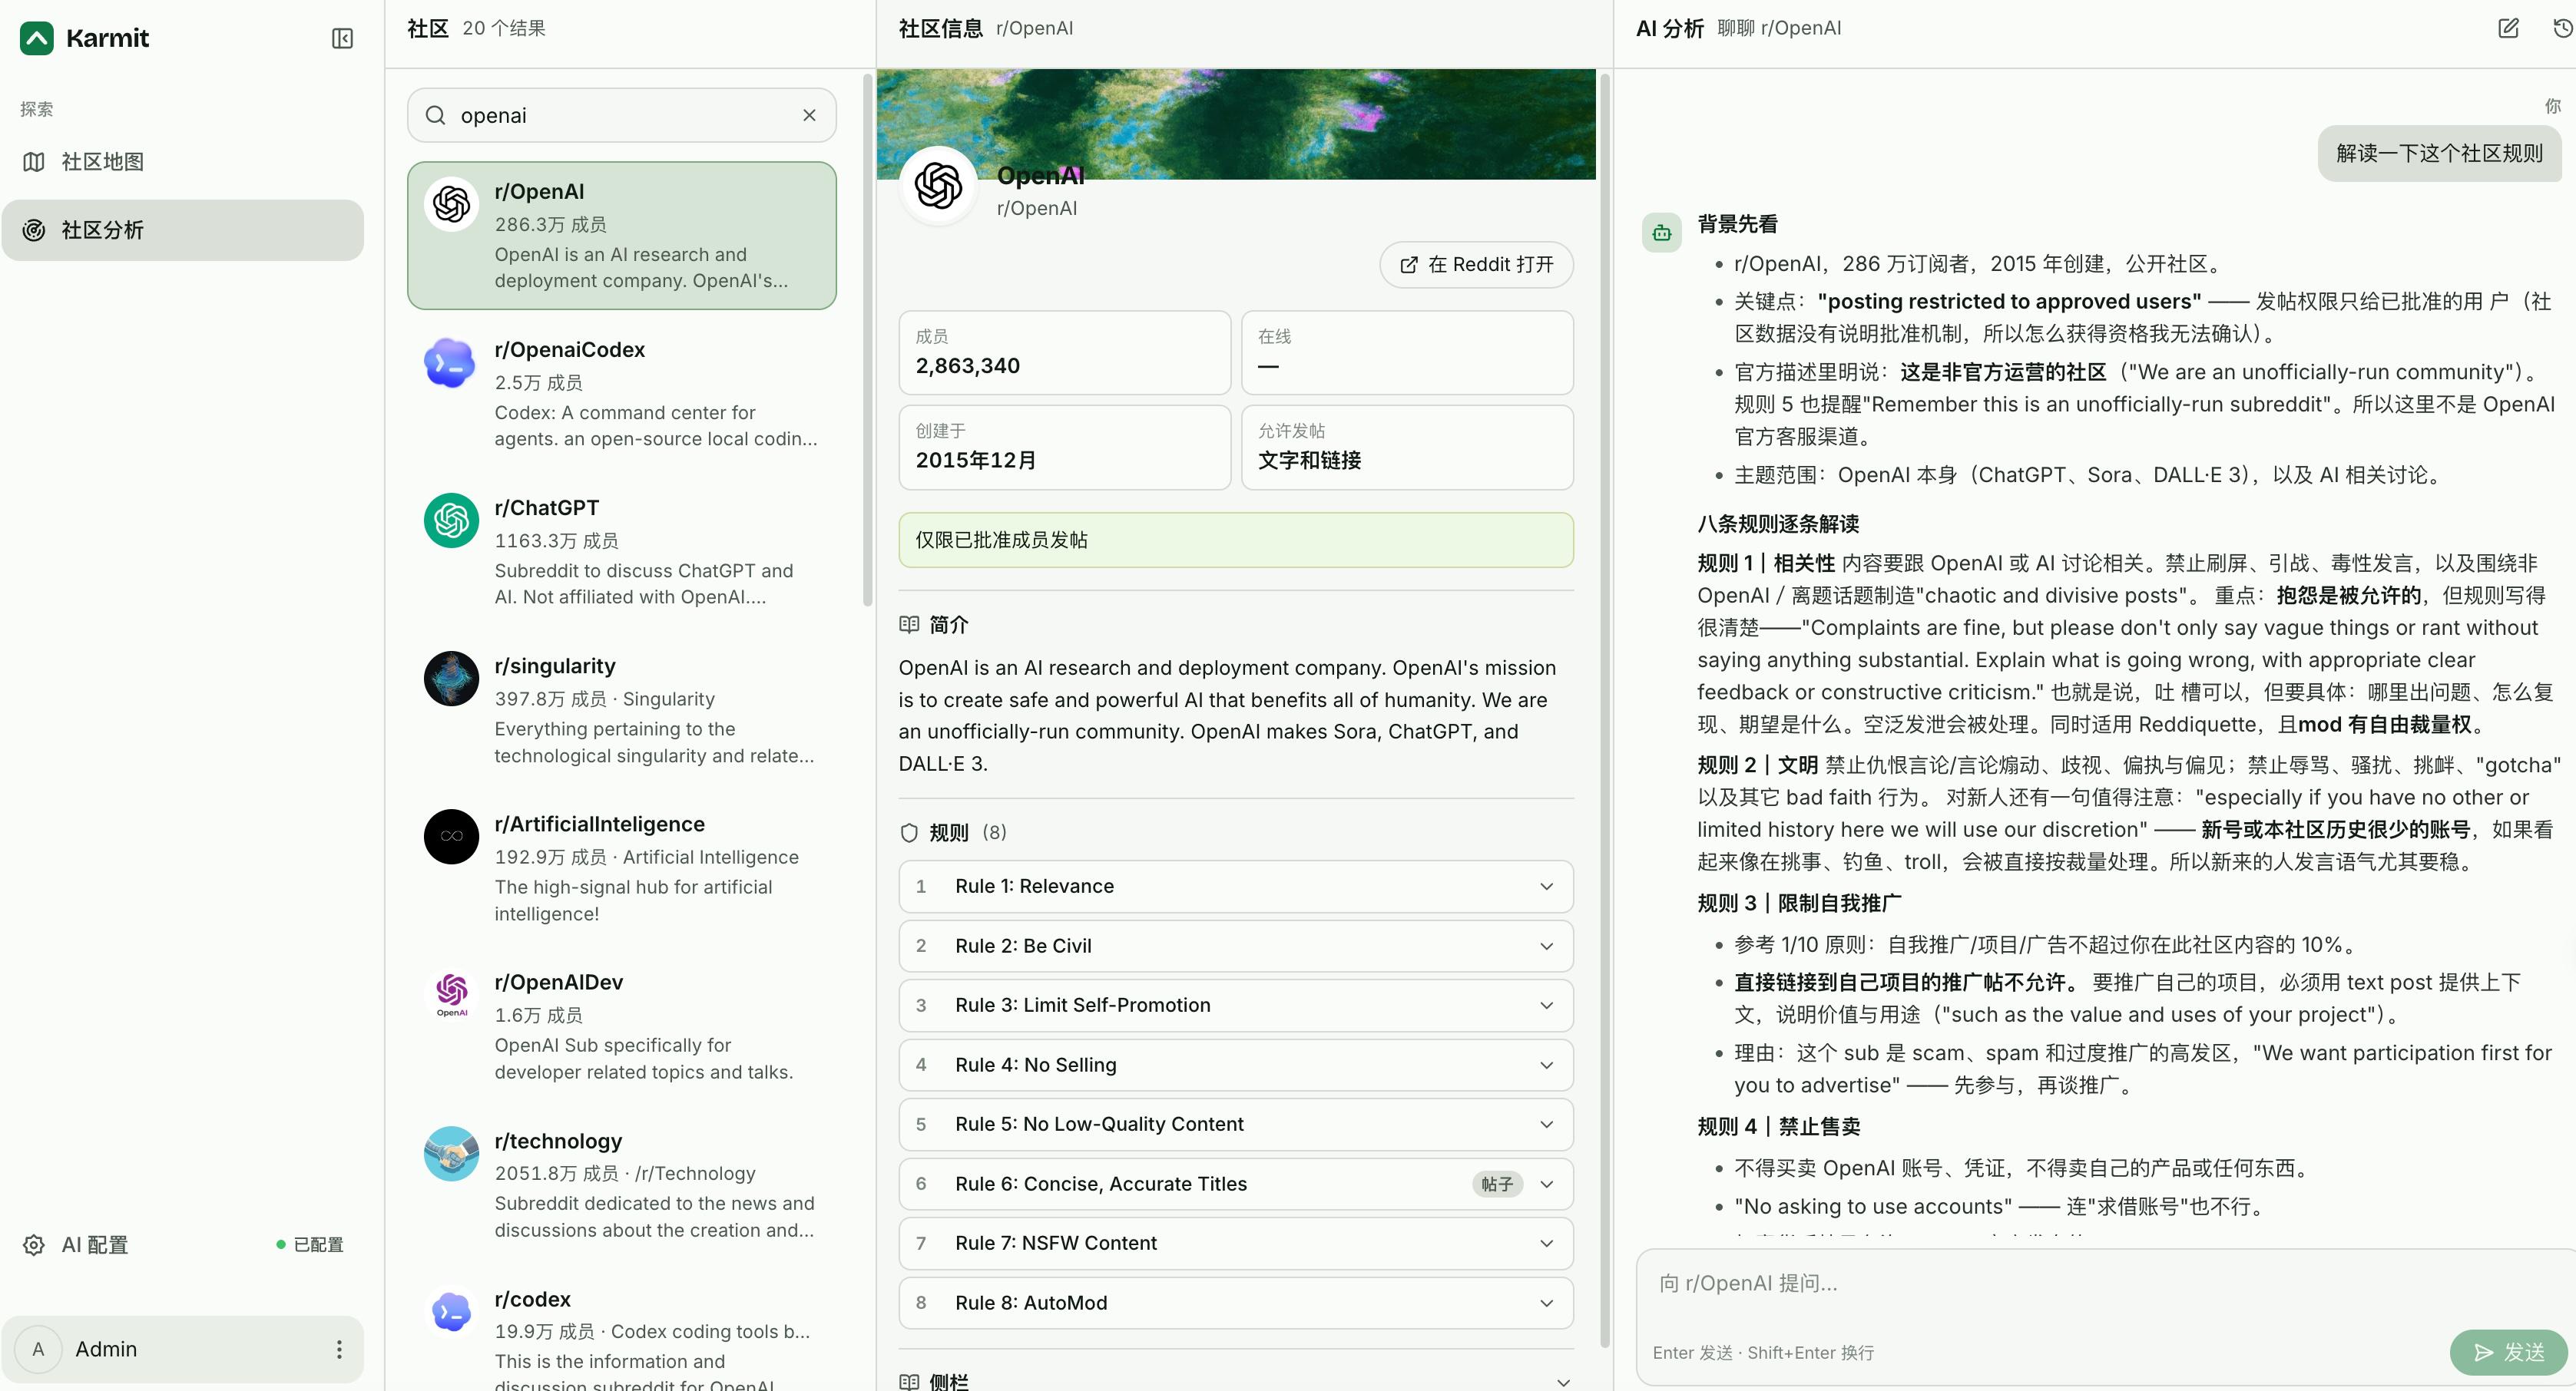This screenshot has width=2576, height=1391.
Task: Click the 创建于 2015年12月 stat card
Action: tap(1064, 448)
